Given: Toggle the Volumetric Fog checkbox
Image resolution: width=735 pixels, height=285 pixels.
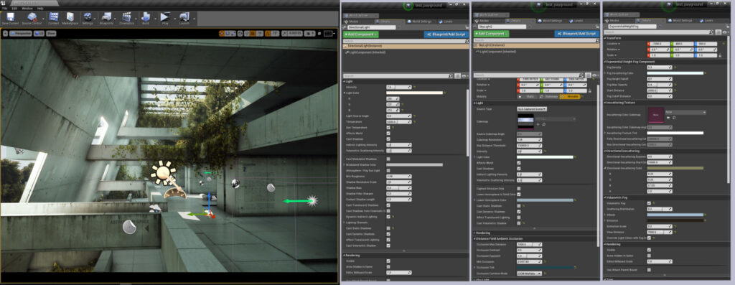Looking at the screenshot, I should coord(649,203).
